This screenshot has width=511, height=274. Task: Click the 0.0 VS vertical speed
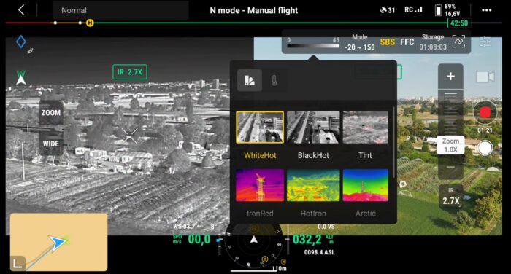pos(326,227)
